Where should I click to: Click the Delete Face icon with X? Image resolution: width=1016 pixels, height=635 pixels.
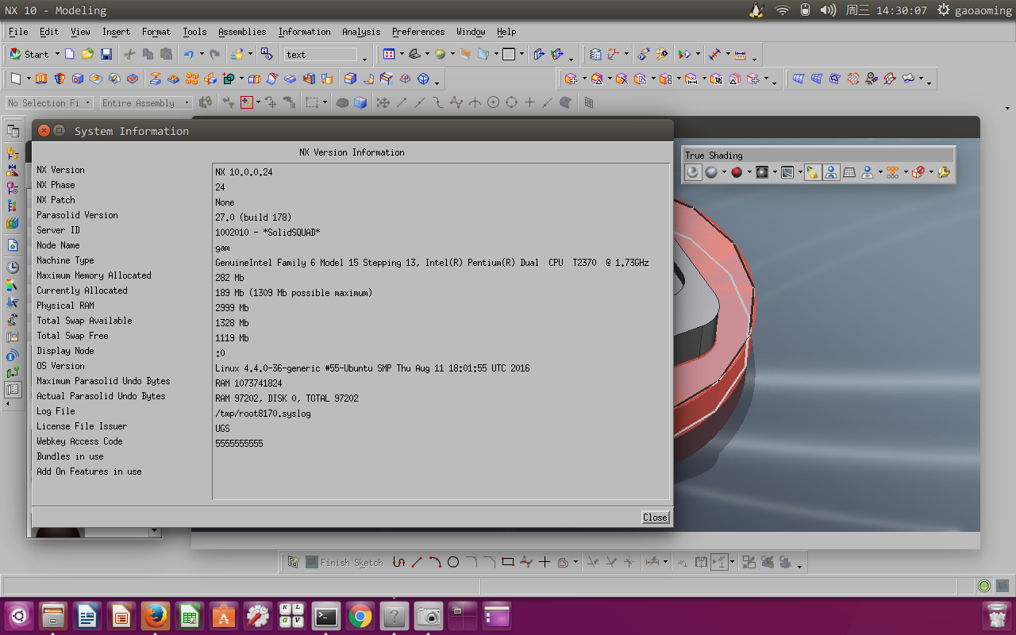[x=622, y=79]
